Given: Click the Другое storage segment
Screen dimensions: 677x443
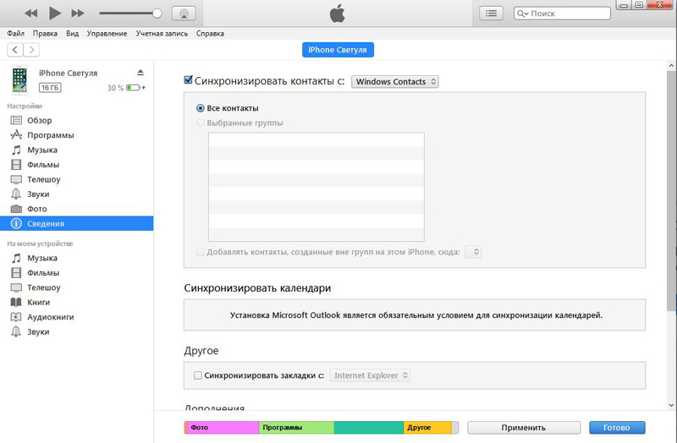Looking at the screenshot, I should [x=427, y=428].
